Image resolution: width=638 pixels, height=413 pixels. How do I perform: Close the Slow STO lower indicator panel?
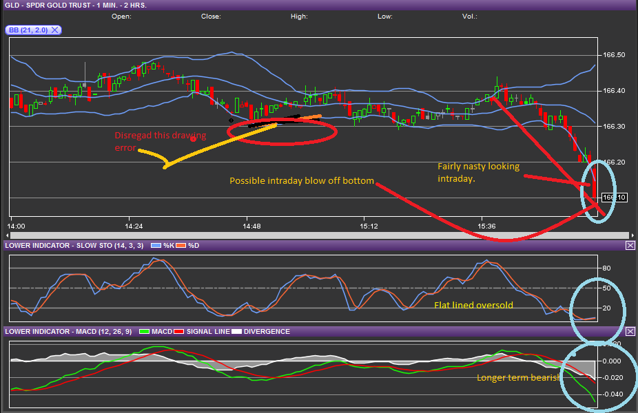pos(630,245)
